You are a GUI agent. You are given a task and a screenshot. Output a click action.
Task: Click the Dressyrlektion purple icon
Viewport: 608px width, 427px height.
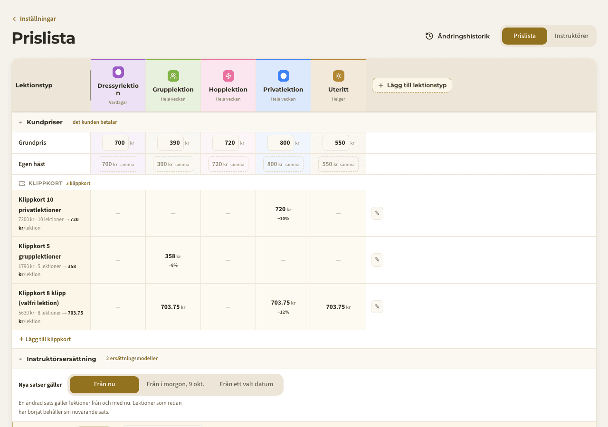tap(118, 72)
